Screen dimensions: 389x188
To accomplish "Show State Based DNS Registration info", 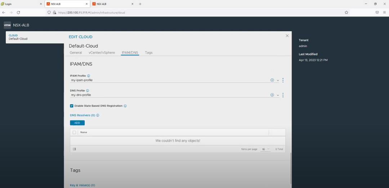I will click(x=125, y=106).
